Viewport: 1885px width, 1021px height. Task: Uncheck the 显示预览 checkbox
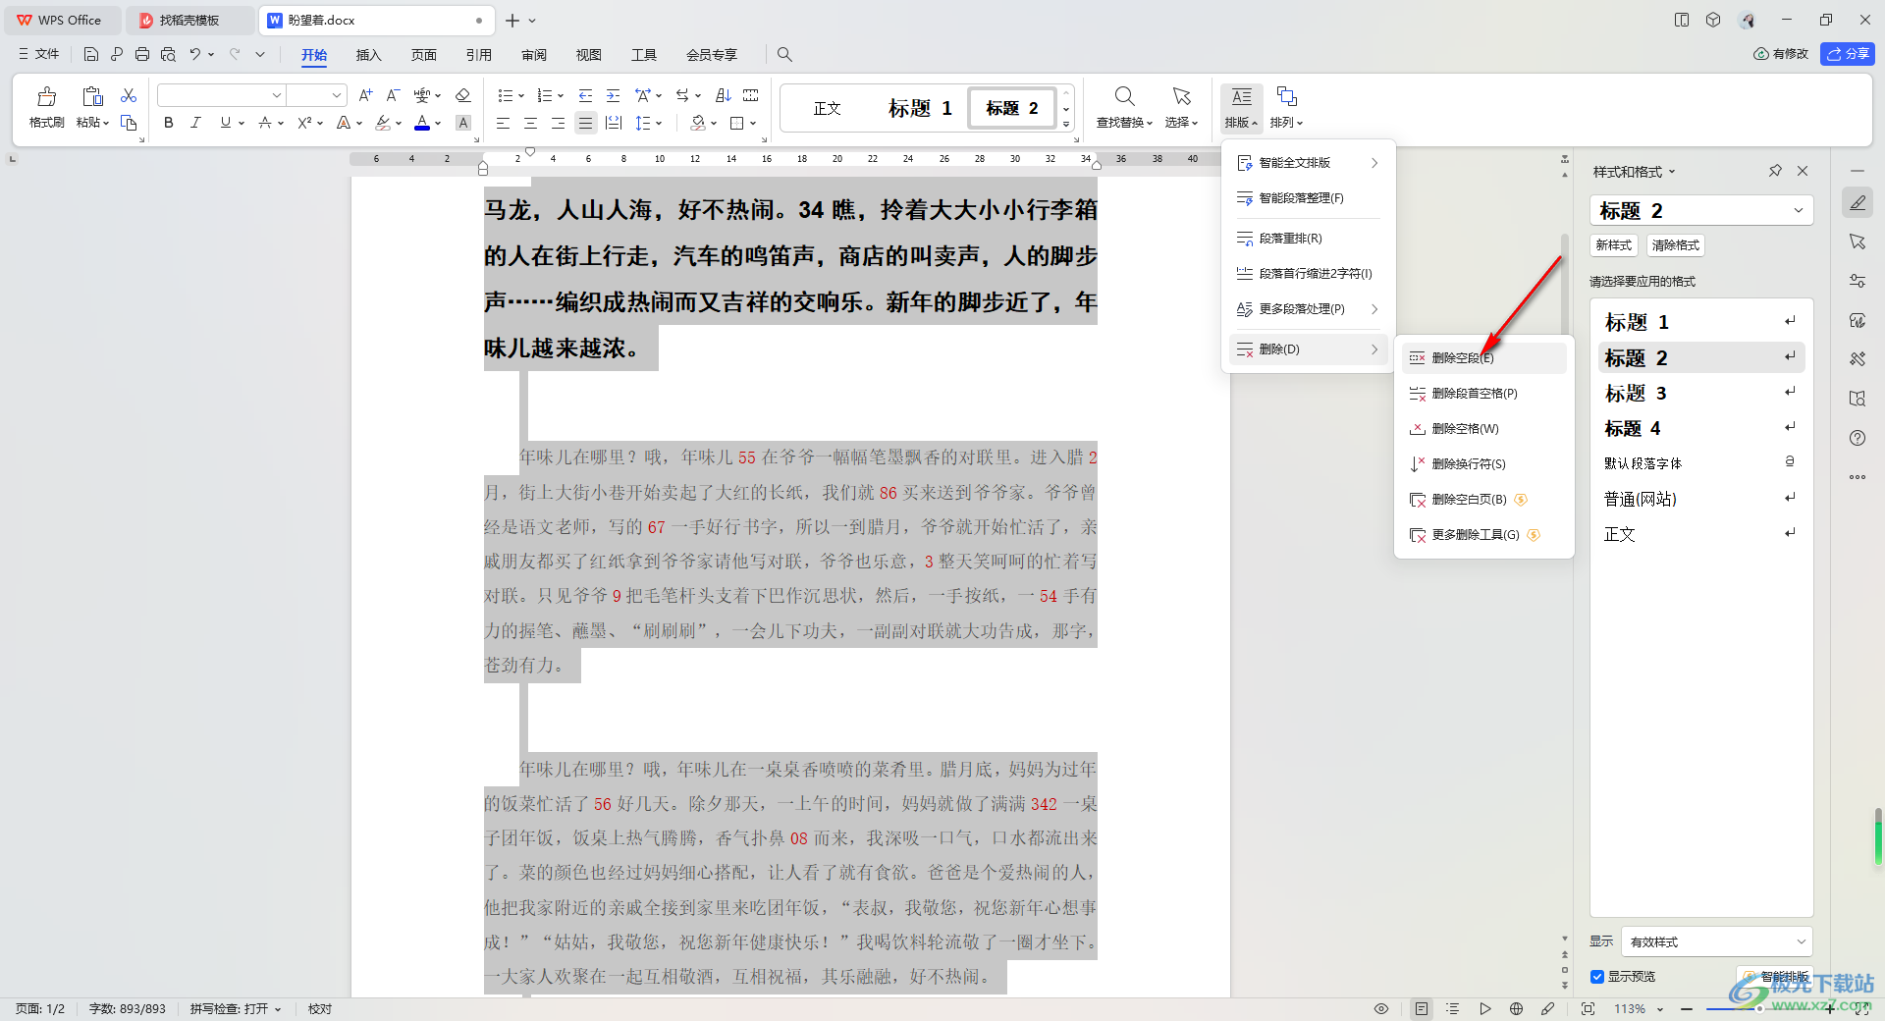click(x=1597, y=977)
